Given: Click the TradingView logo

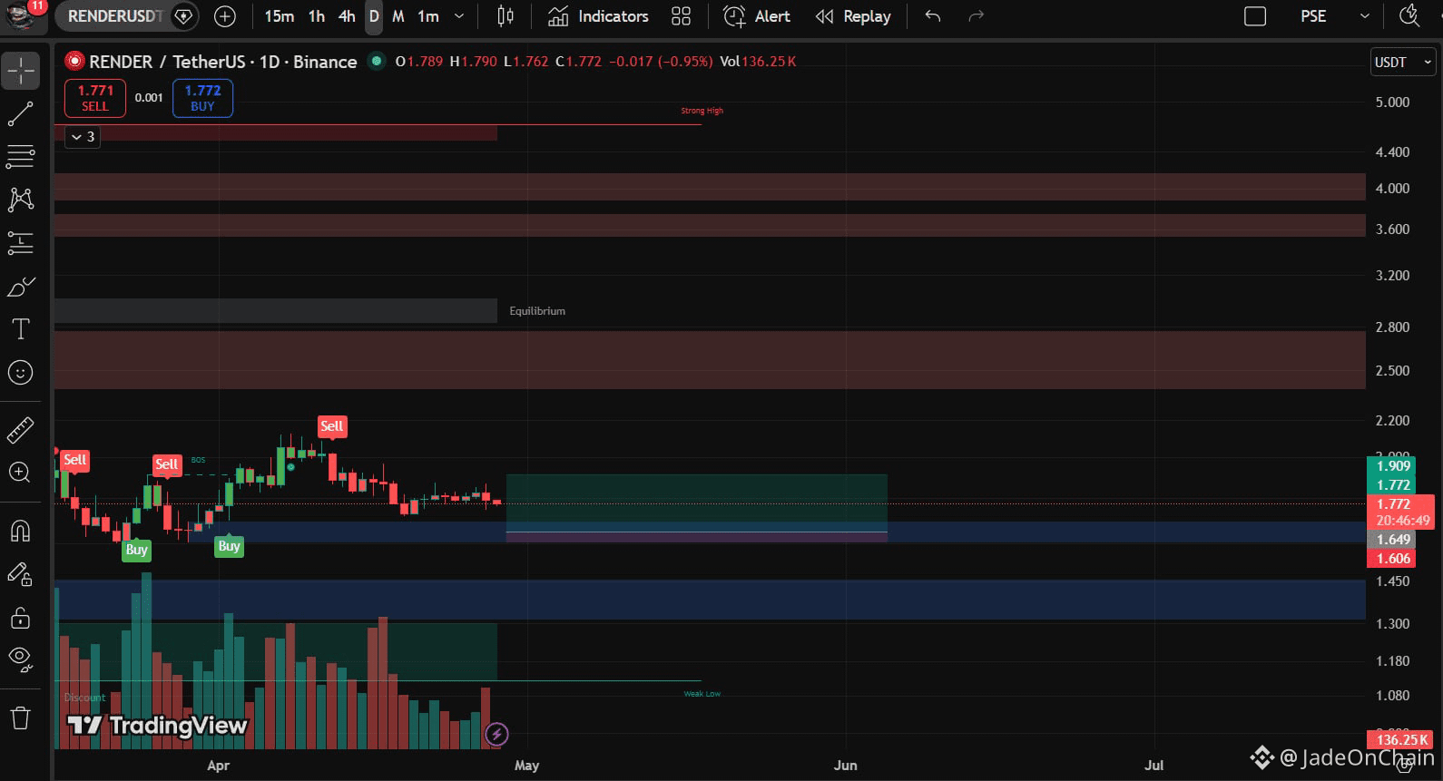Looking at the screenshot, I should 157,726.
